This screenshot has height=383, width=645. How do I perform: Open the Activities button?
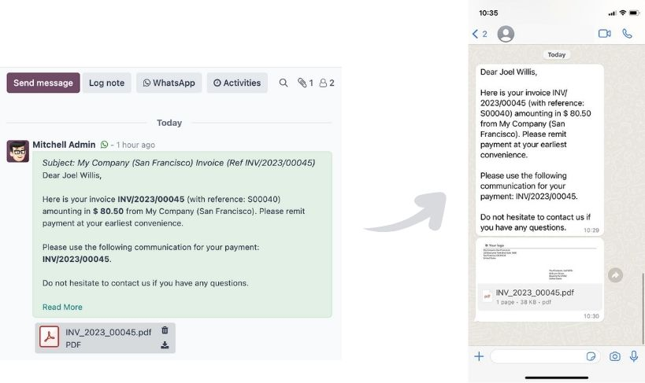(x=237, y=83)
